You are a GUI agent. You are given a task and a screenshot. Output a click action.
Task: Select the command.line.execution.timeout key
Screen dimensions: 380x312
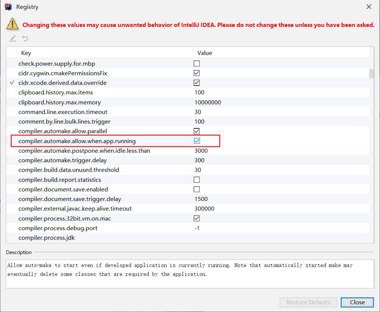click(x=63, y=112)
